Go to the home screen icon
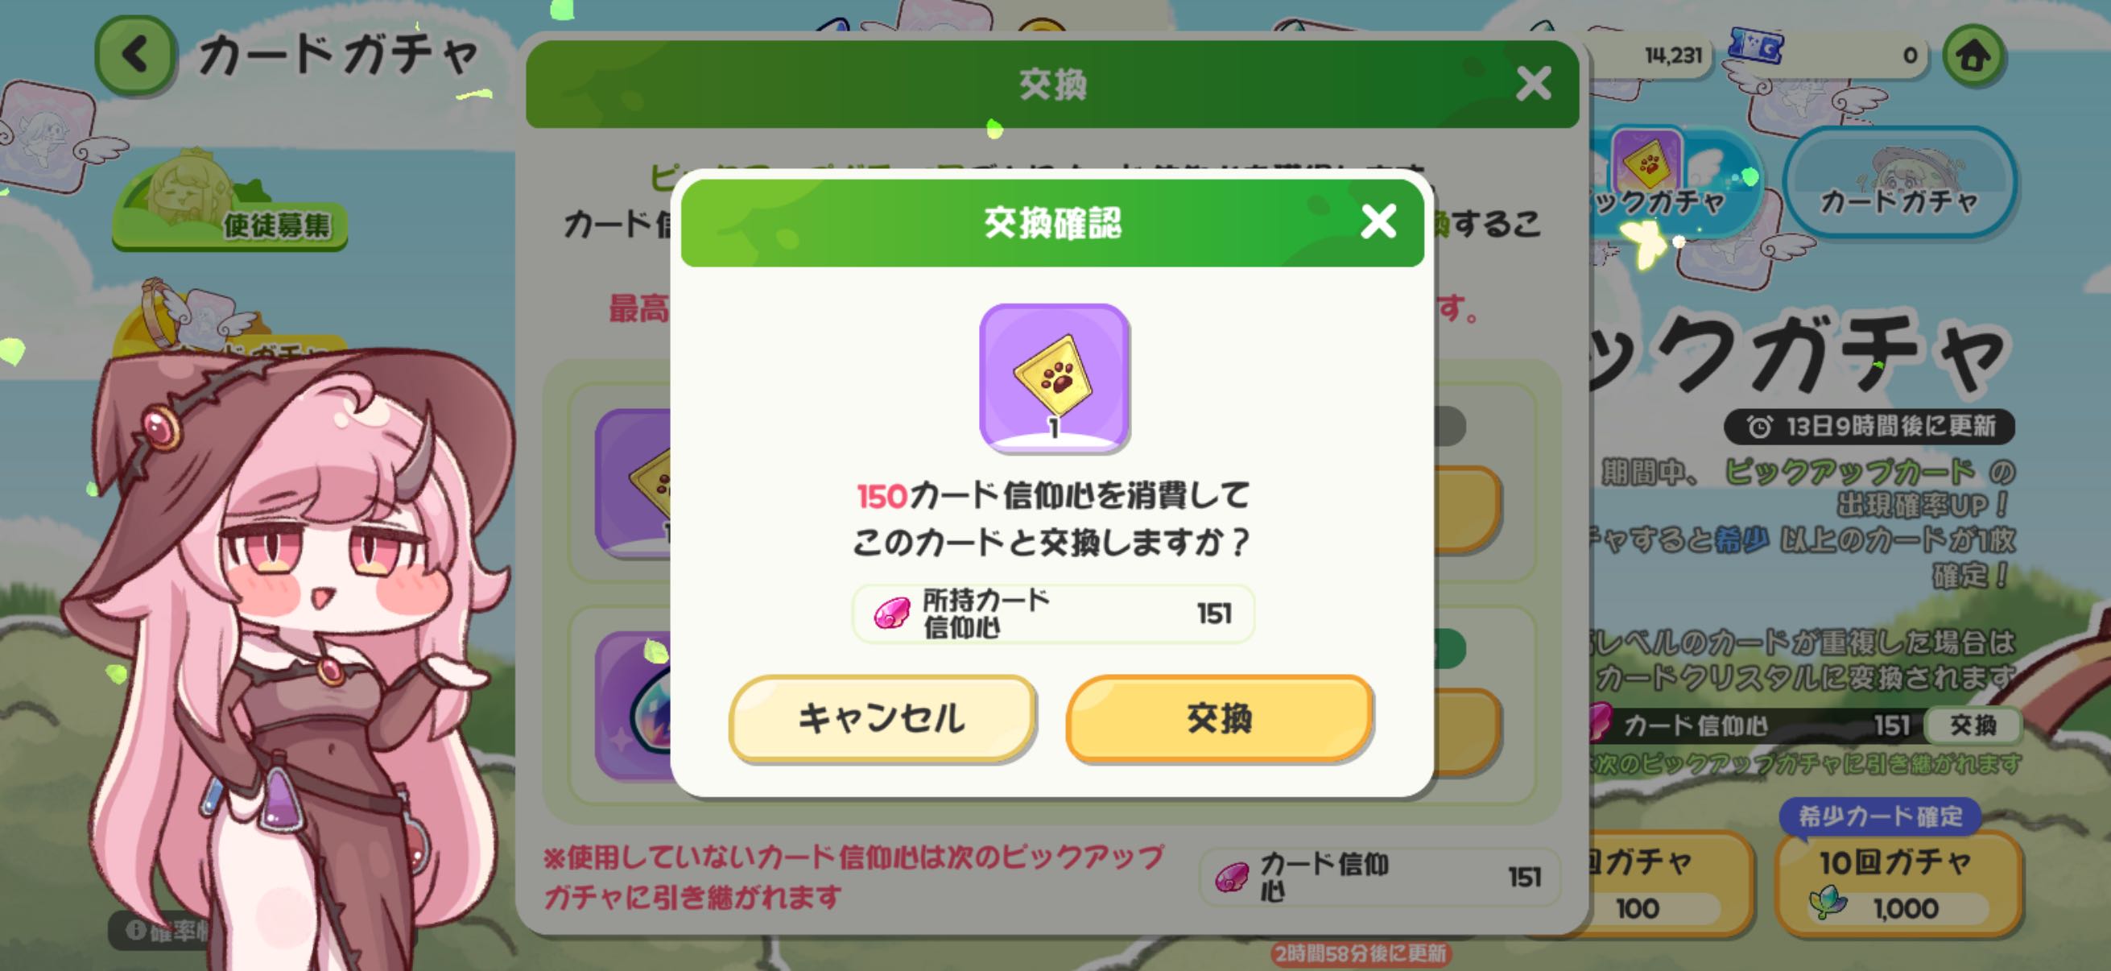The image size is (2111, 971). tap(1973, 55)
